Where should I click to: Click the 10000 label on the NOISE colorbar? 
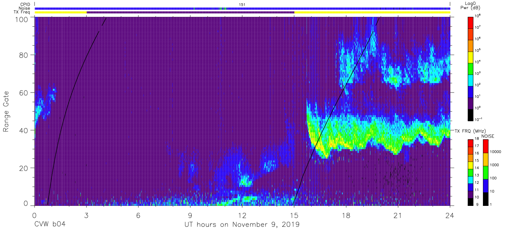pos(495,152)
